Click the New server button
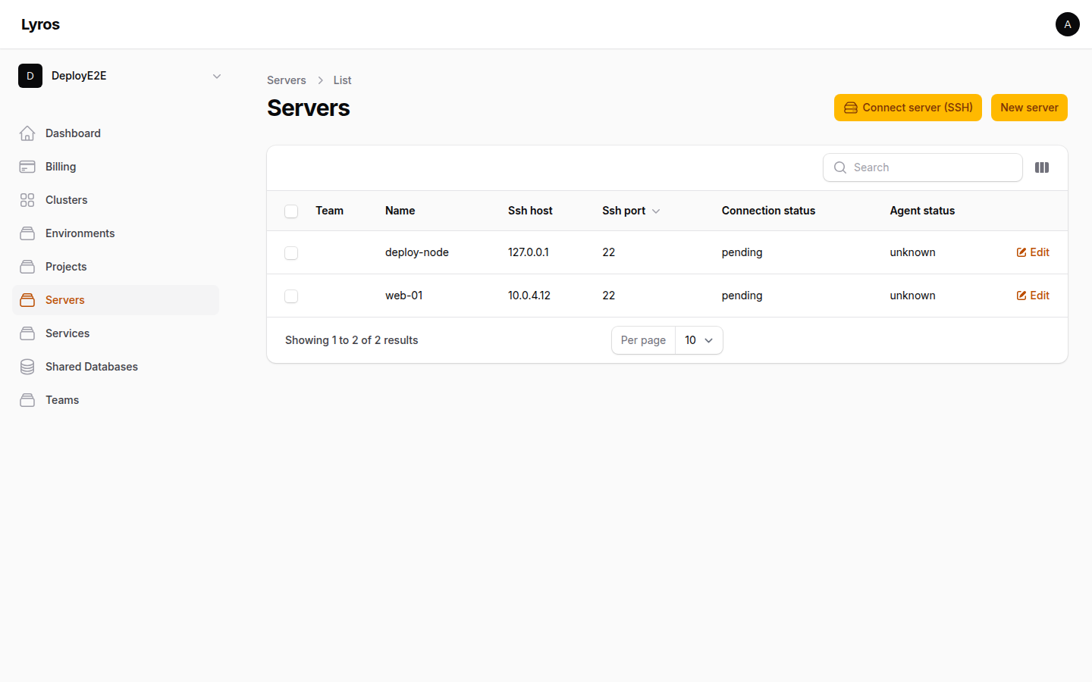Viewport: 1092px width, 682px height. click(x=1029, y=108)
